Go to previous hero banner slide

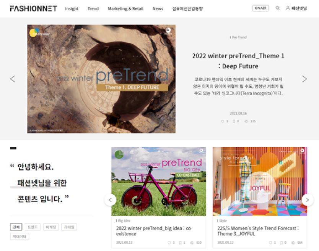[x=13, y=79]
